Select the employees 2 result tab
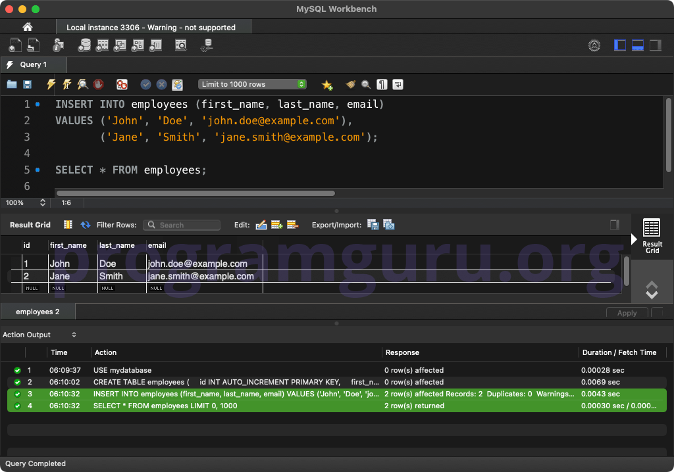The width and height of the screenshot is (674, 472). 38,312
